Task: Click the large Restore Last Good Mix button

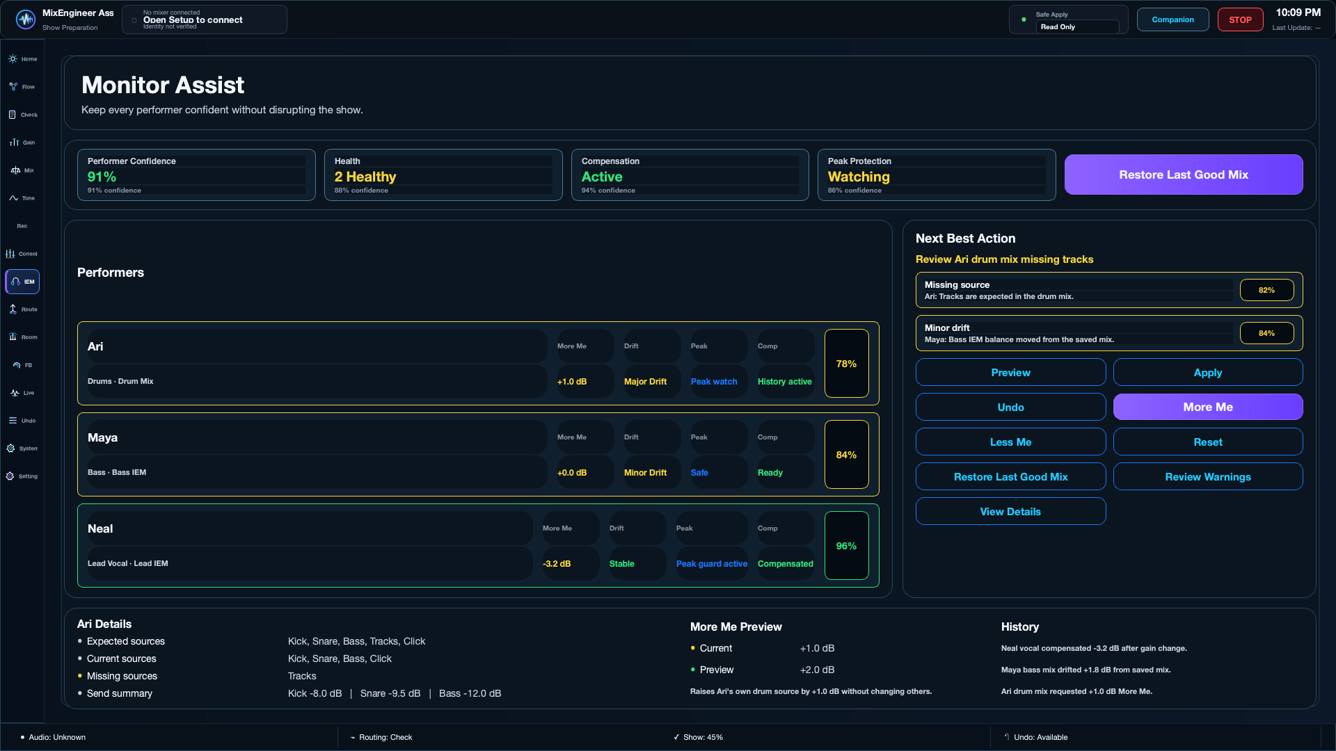Action: 1183,175
